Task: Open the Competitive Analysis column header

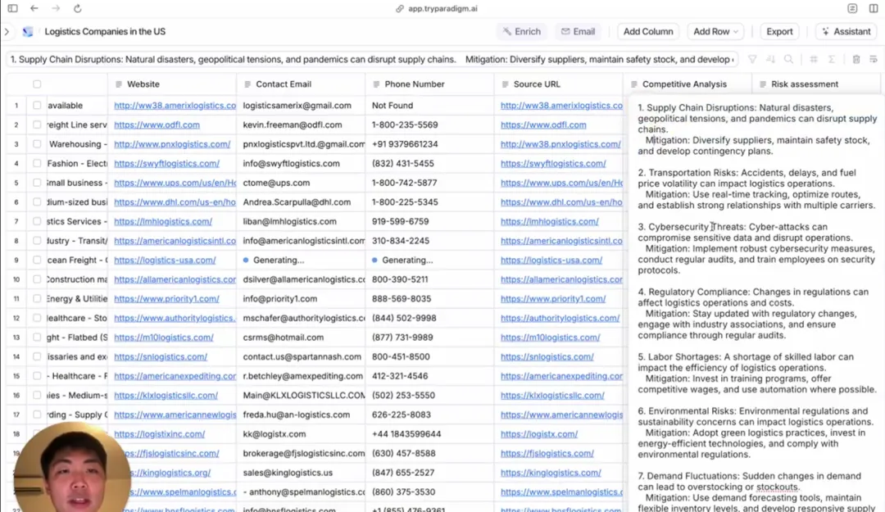Action: 684,84
